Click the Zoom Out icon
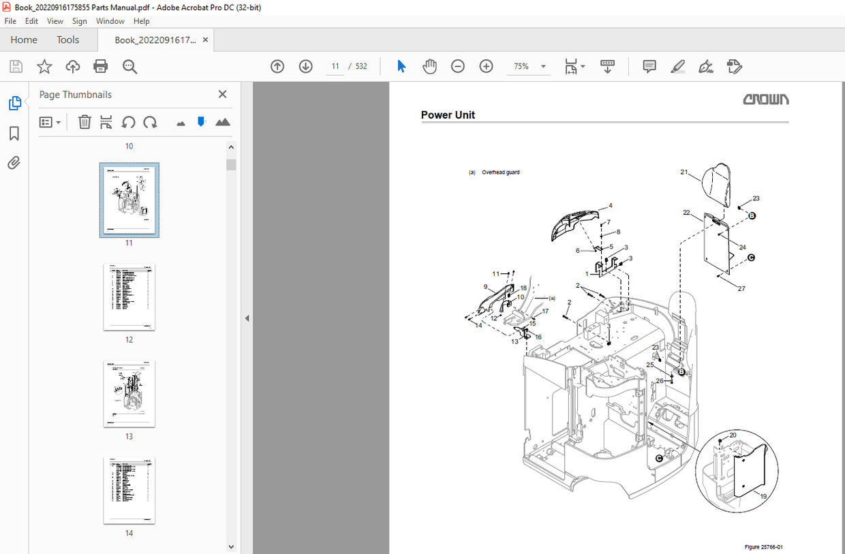 pyautogui.click(x=457, y=66)
